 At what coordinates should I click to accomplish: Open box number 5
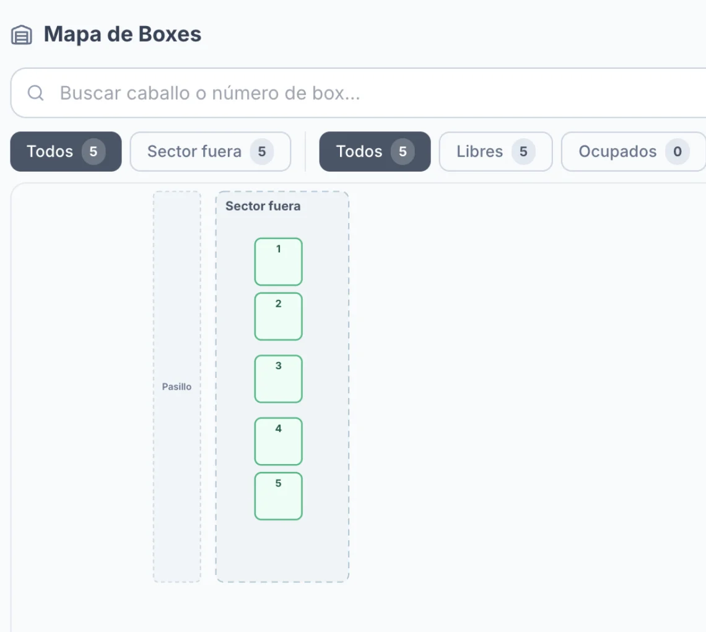(278, 496)
